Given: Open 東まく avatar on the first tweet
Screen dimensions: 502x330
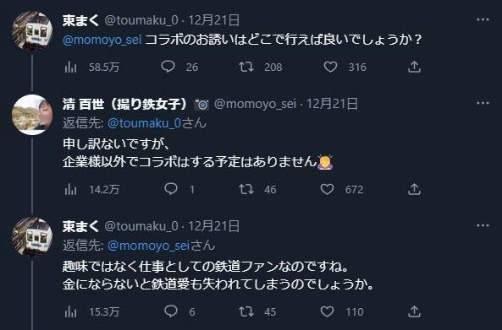Looking at the screenshot, I should point(32,31).
